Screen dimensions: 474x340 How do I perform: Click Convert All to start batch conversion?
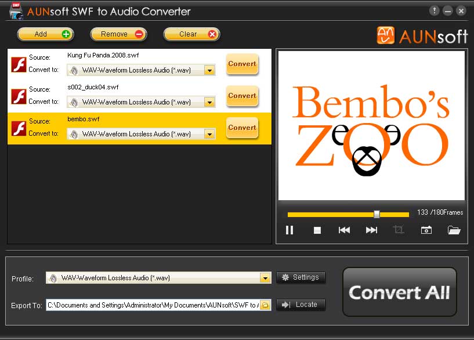coord(399,292)
